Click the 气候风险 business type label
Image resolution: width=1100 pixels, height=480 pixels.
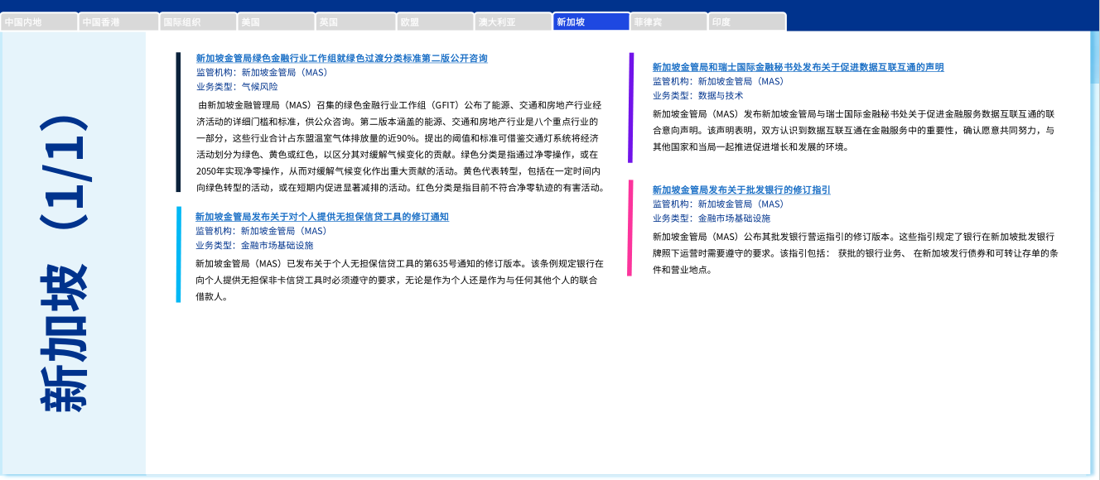pyautogui.click(x=259, y=86)
